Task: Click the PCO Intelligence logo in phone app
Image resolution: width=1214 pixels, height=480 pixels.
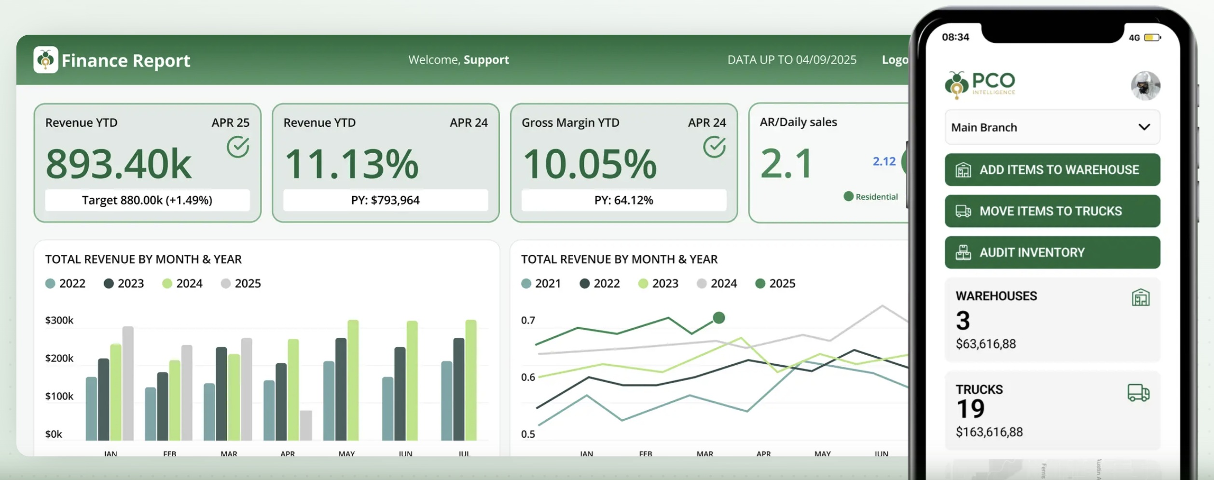Action: [x=980, y=85]
